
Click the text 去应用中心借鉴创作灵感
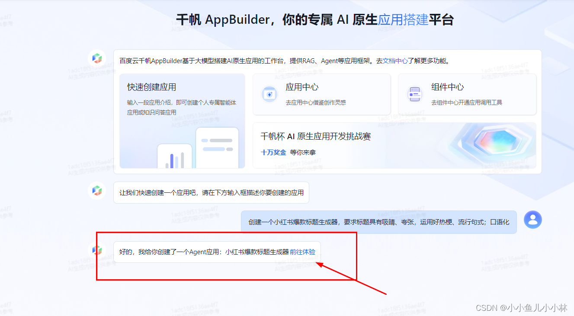316,102
